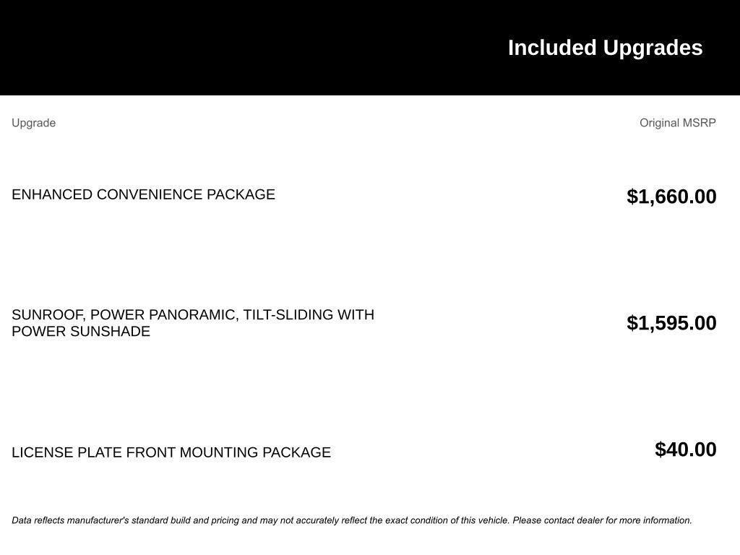Click the $1,595.00 price value
Screen dimensions: 740x555
coord(671,323)
